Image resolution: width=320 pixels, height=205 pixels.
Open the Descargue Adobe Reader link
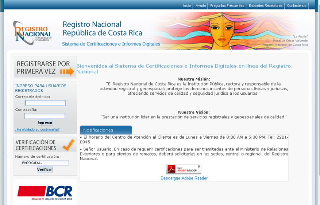pyautogui.click(x=184, y=178)
